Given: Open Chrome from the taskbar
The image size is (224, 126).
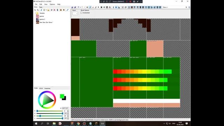Looking at the screenshot, I should pyautogui.click(x=78, y=124).
